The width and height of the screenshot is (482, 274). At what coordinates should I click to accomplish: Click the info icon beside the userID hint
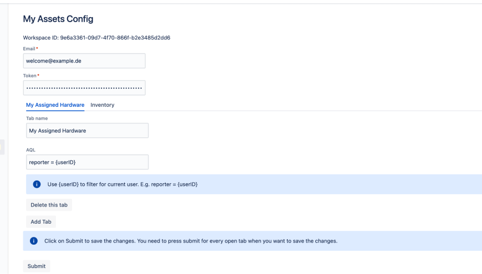point(37,184)
